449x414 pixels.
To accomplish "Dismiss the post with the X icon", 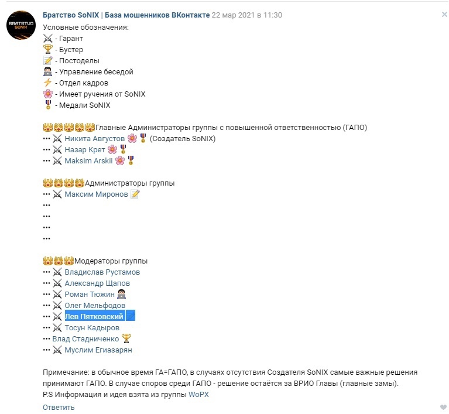I will pyautogui.click(x=444, y=15).
